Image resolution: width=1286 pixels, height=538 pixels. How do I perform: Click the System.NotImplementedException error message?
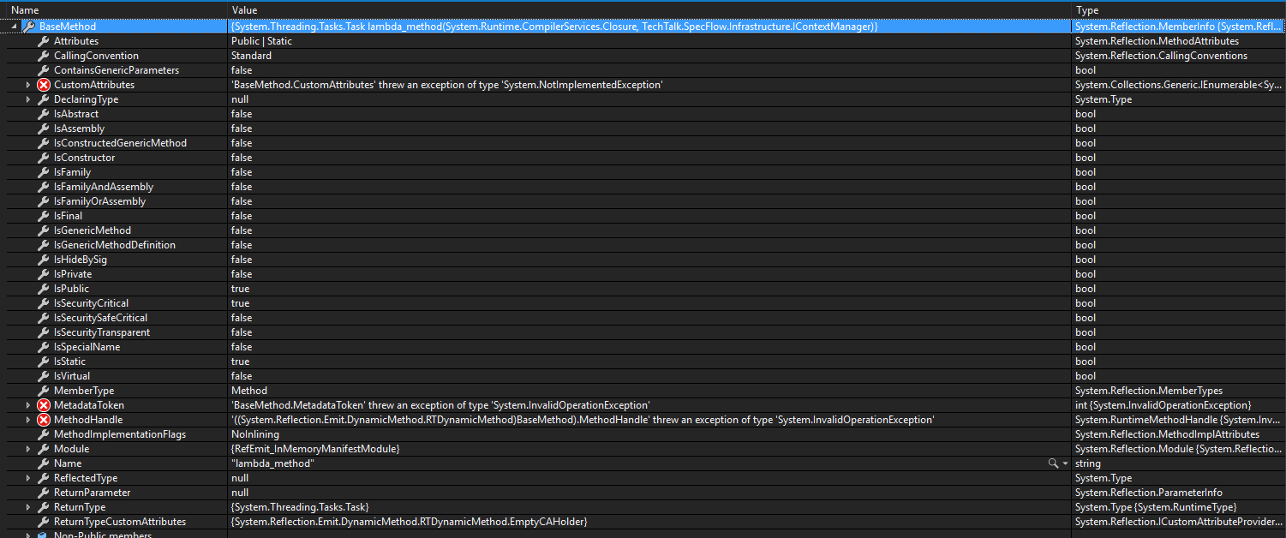[447, 85]
